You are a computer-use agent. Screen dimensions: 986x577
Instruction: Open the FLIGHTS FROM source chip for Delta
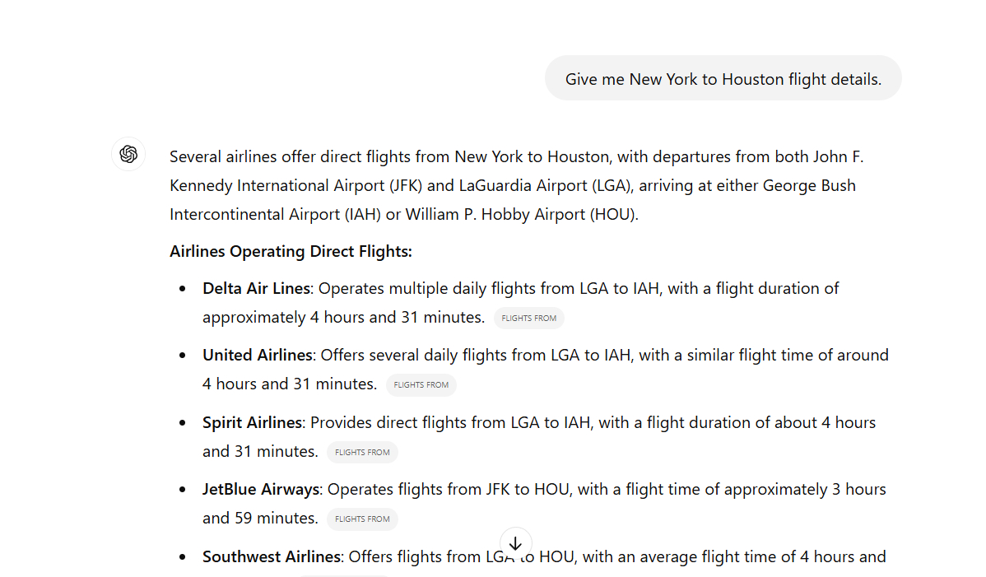pos(528,319)
